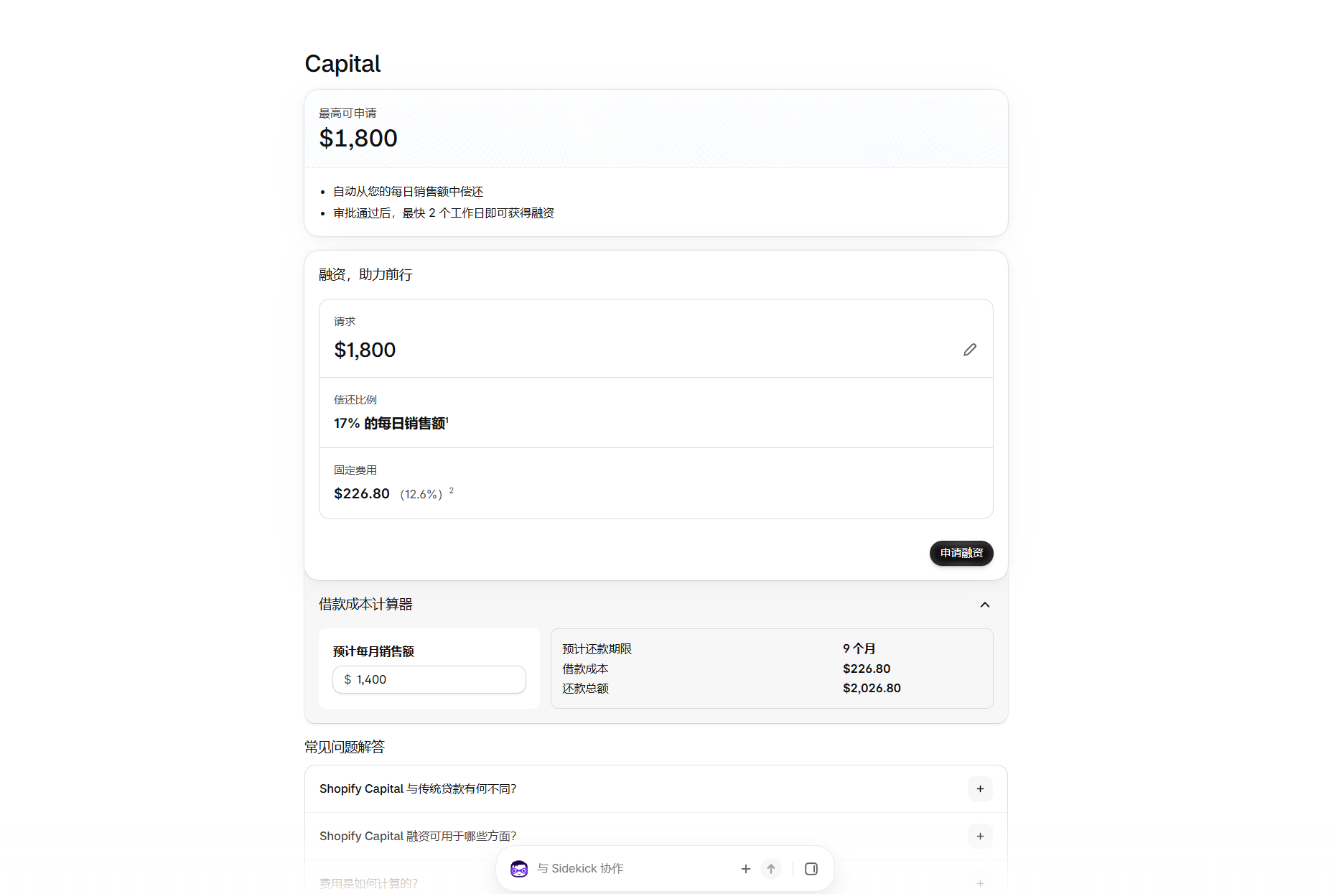Click the 融资，助力前行 heading

[365, 274]
